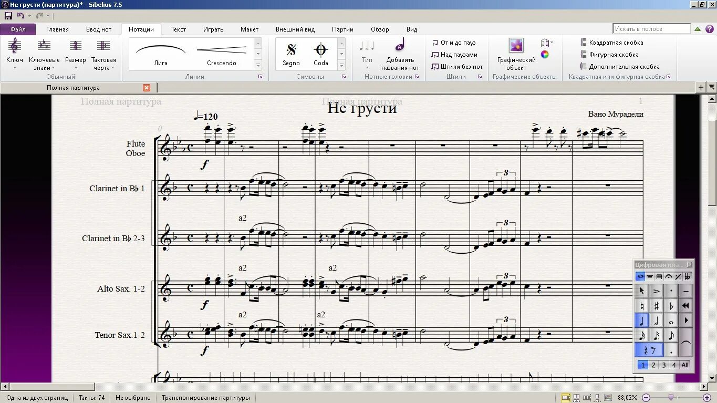Switch keypad to voice 2

pos(653,365)
